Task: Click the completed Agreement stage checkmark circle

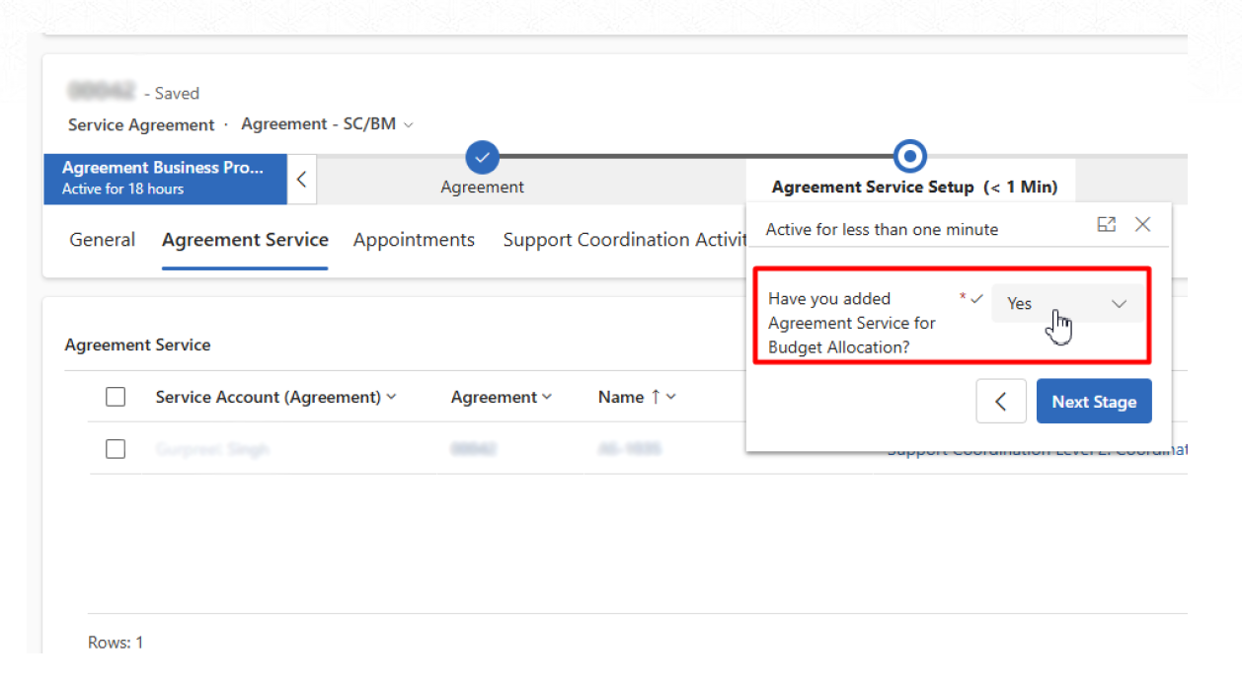Action: coord(482,156)
